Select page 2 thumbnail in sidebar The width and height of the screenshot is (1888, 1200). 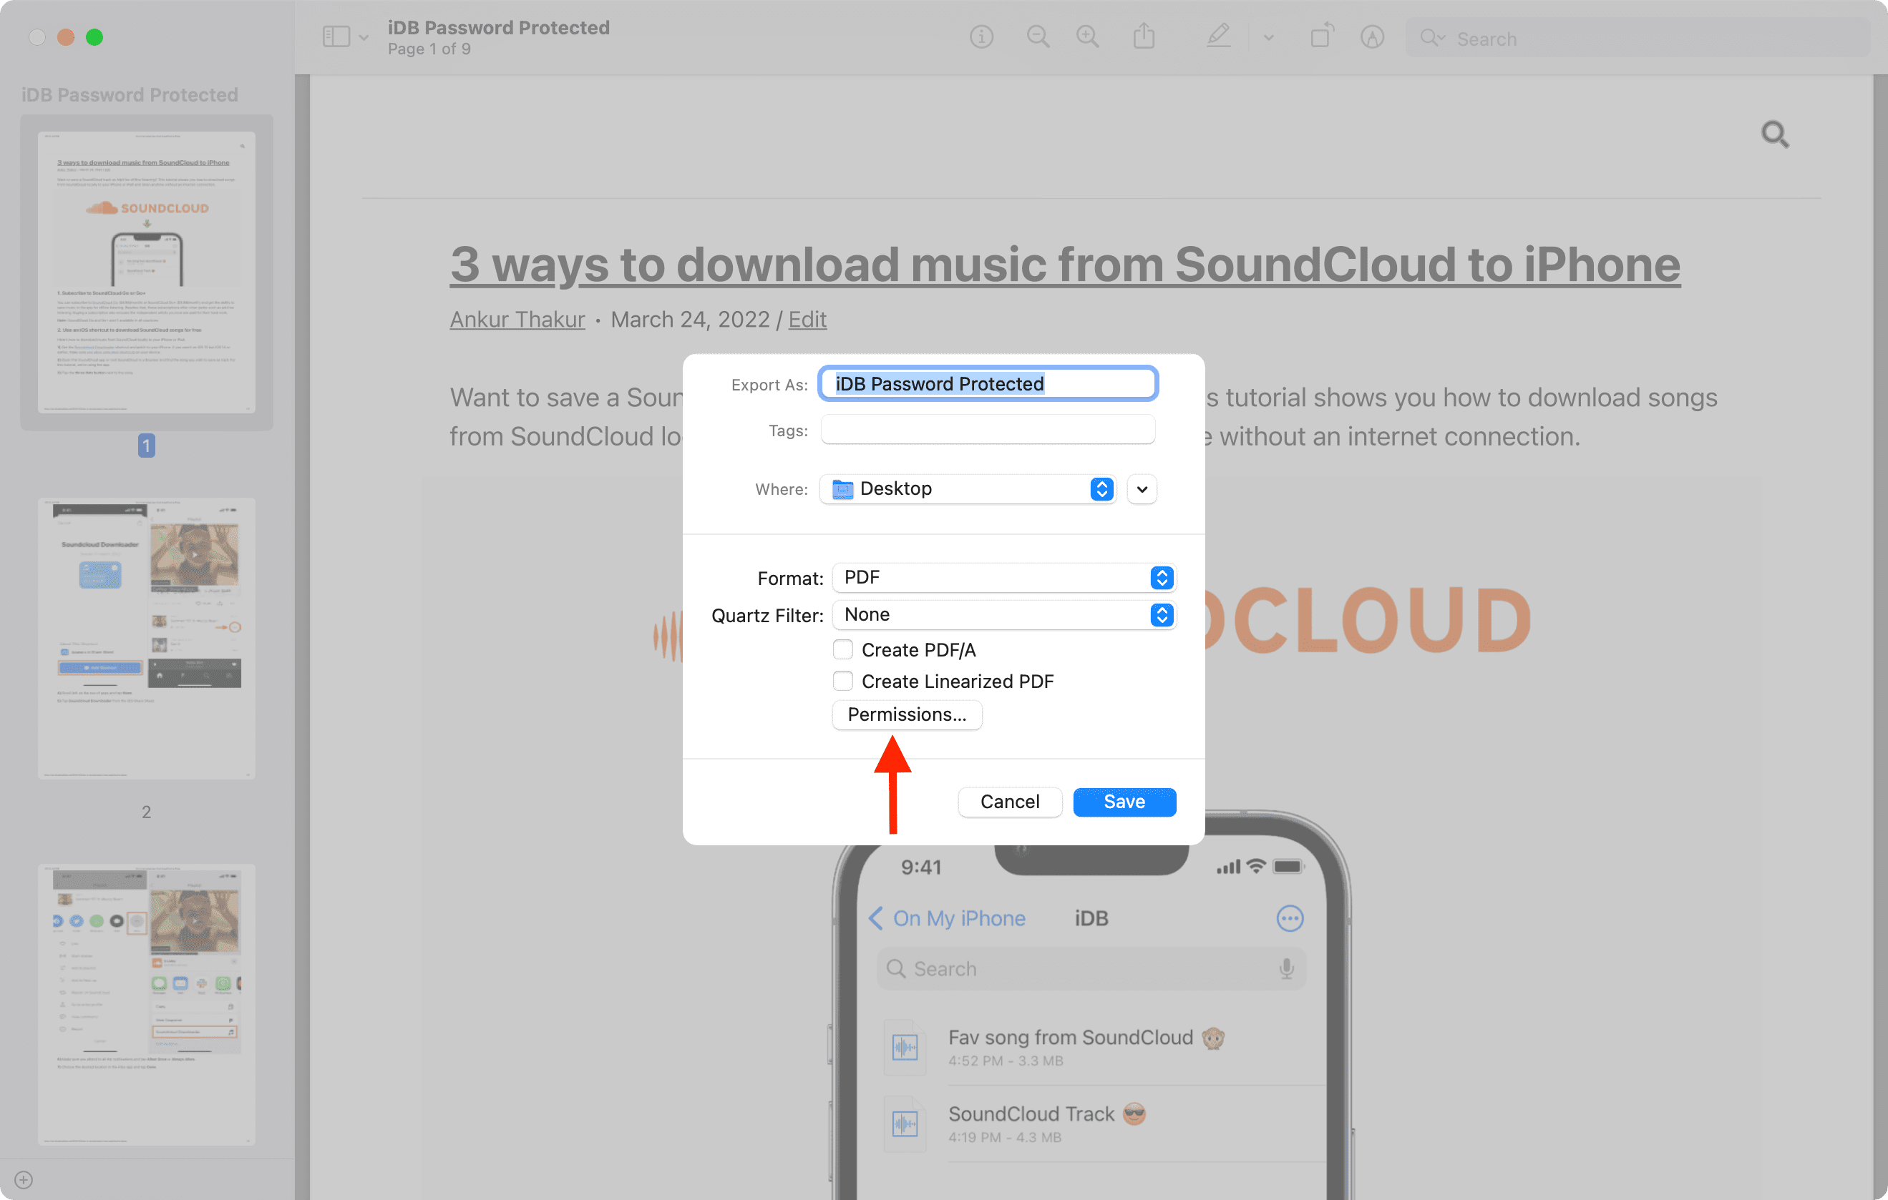pyautogui.click(x=147, y=639)
